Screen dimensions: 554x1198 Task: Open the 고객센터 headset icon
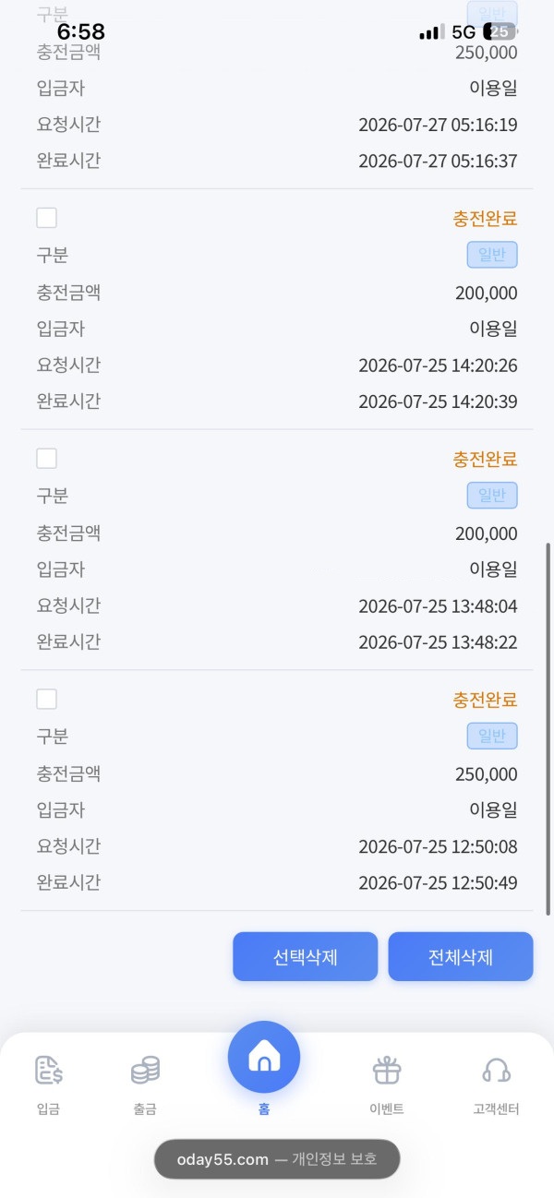point(497,1071)
